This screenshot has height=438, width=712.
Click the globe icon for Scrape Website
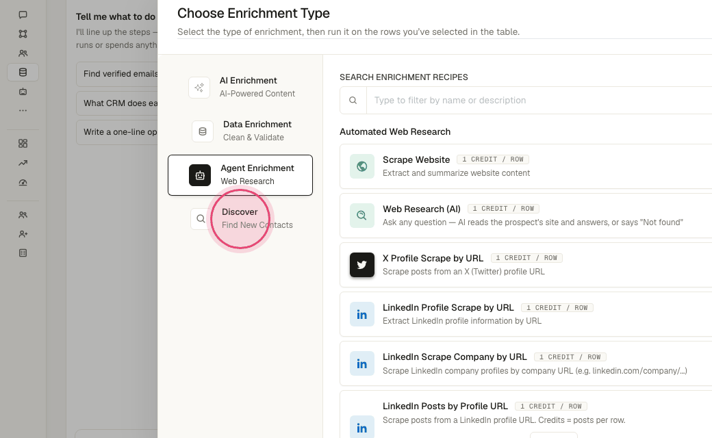pyautogui.click(x=362, y=166)
